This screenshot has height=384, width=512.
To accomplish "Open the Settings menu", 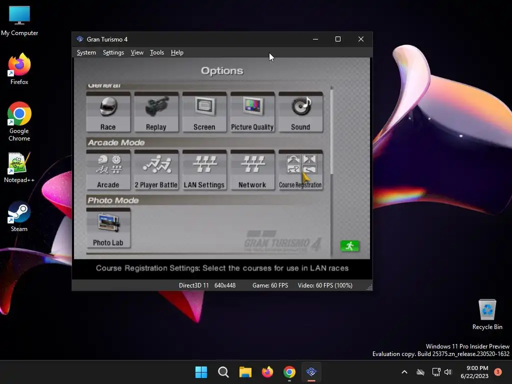I will pyautogui.click(x=113, y=52).
